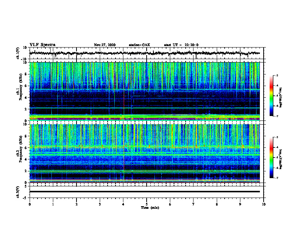297x229 pixels.
Task: Click inside the ch.2 spectrogram panel
Action: pyautogui.click(x=144, y=153)
